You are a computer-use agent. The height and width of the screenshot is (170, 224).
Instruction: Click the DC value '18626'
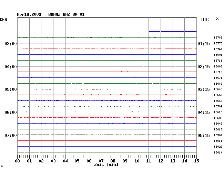218,147
